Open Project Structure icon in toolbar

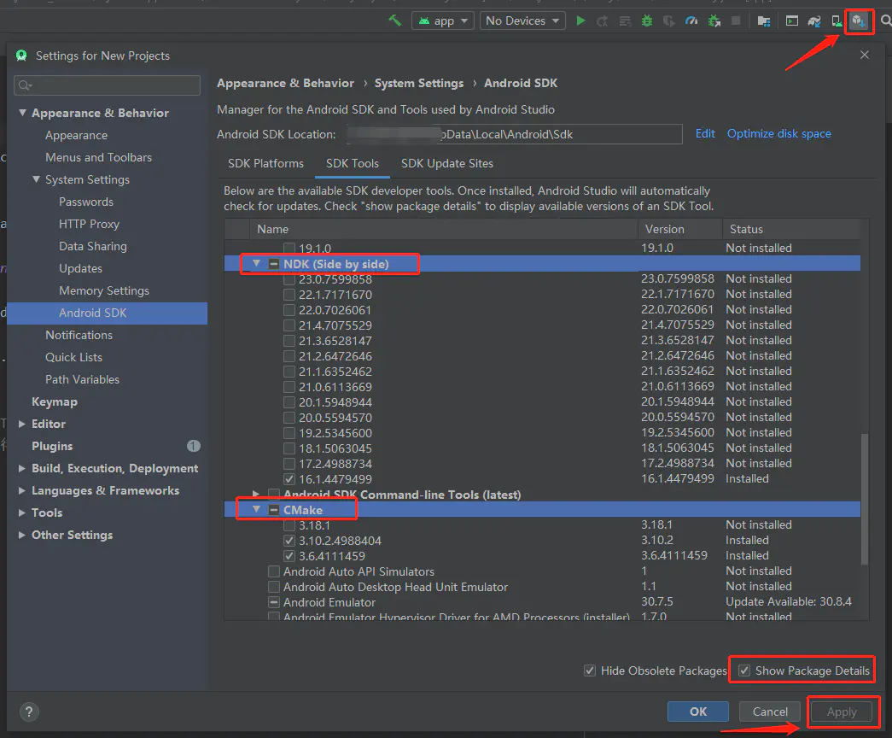tap(763, 21)
